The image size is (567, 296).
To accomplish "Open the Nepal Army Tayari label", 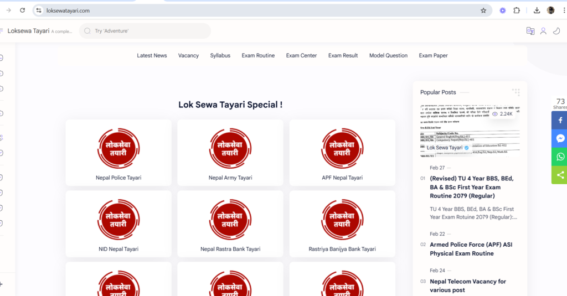I will [x=230, y=178].
